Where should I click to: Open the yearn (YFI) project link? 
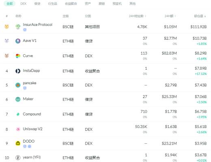(x=32, y=157)
